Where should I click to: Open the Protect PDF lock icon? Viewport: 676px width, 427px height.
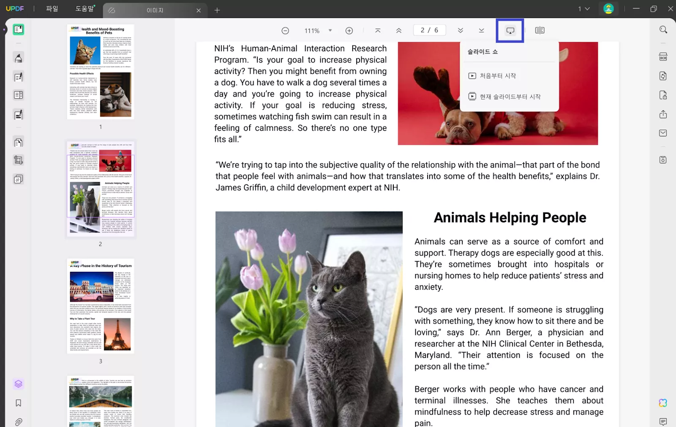pos(663,95)
